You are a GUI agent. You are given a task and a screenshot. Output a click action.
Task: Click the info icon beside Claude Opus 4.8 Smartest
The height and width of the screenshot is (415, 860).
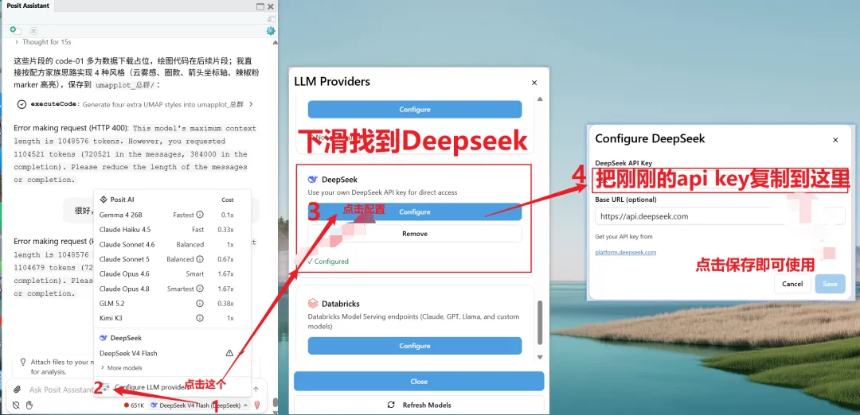click(x=200, y=289)
